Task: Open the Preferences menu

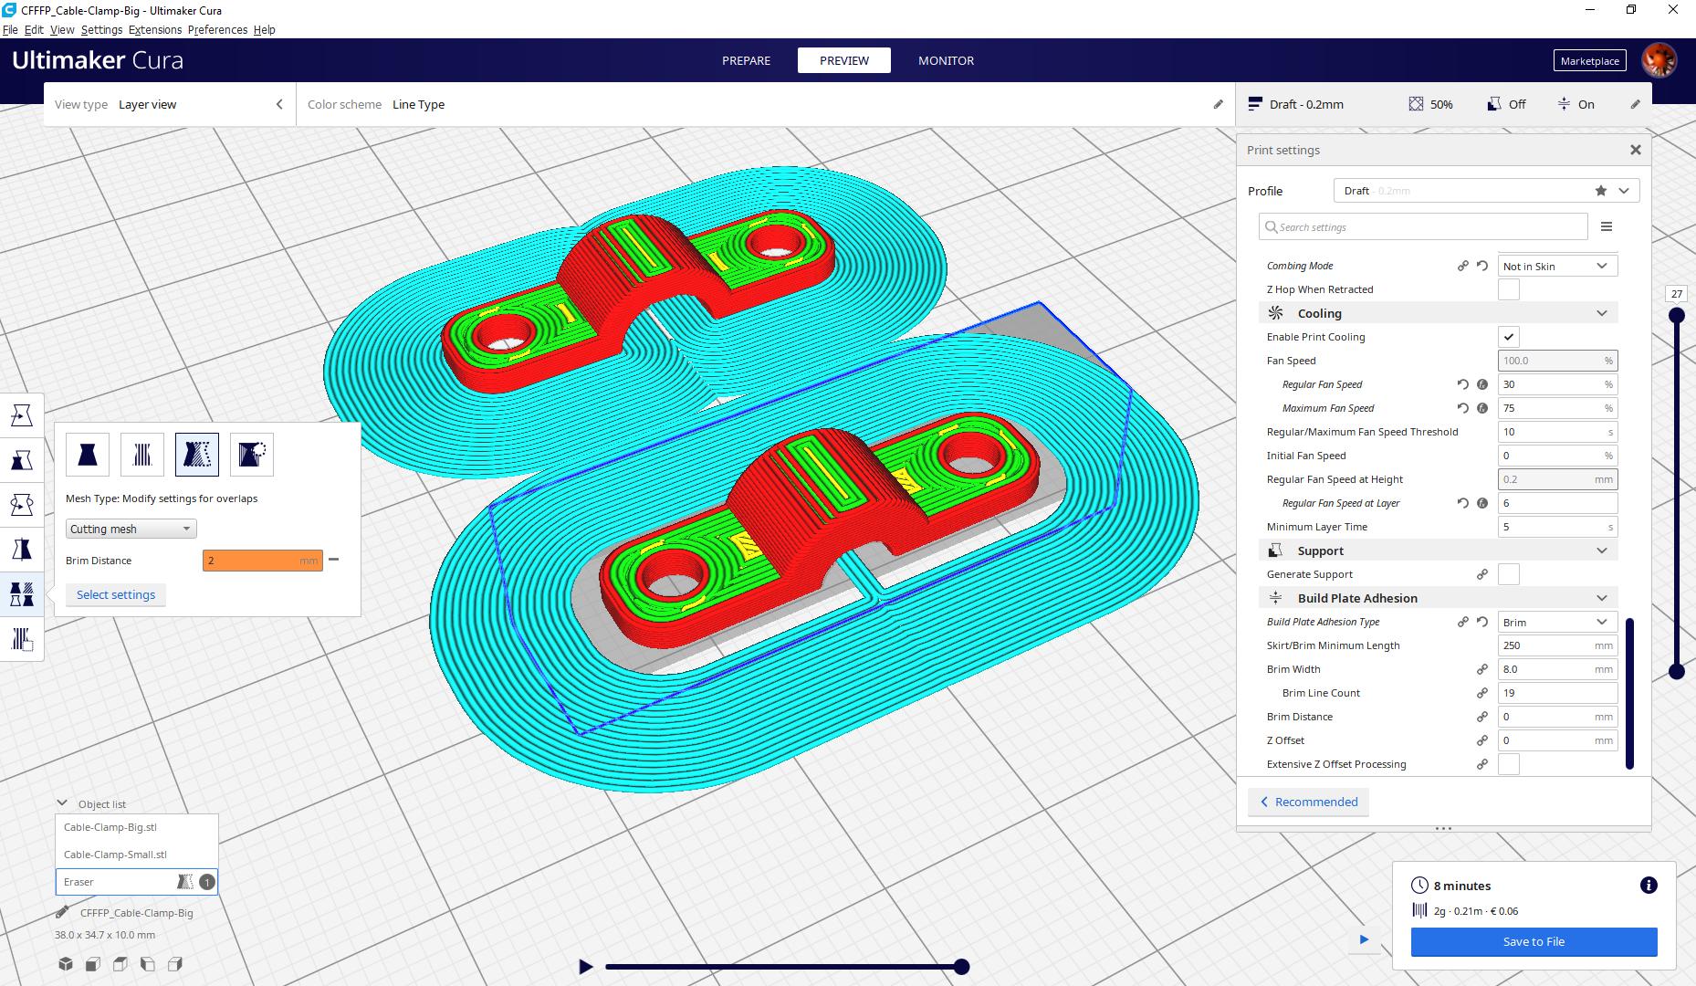Action: click(x=217, y=29)
